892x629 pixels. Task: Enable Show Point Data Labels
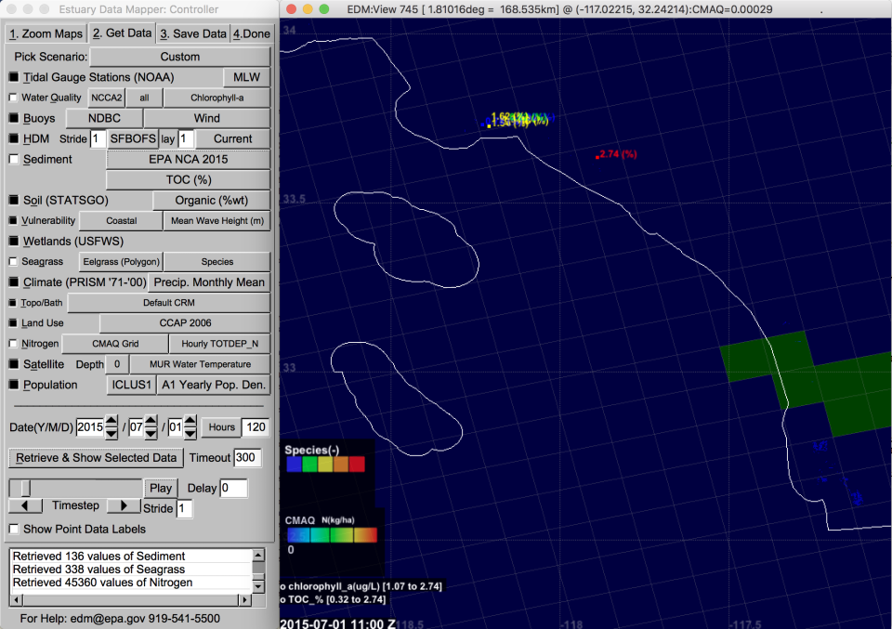13,529
